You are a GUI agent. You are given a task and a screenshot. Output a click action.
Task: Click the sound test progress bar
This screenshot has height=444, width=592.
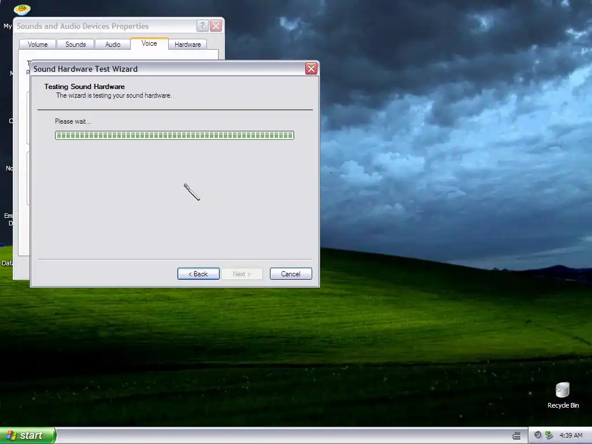pos(175,135)
